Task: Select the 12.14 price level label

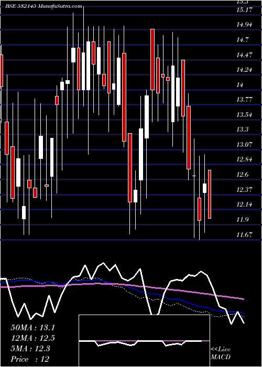Action: tap(245, 204)
